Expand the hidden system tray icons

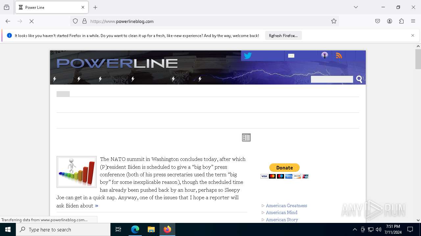tap(355, 229)
